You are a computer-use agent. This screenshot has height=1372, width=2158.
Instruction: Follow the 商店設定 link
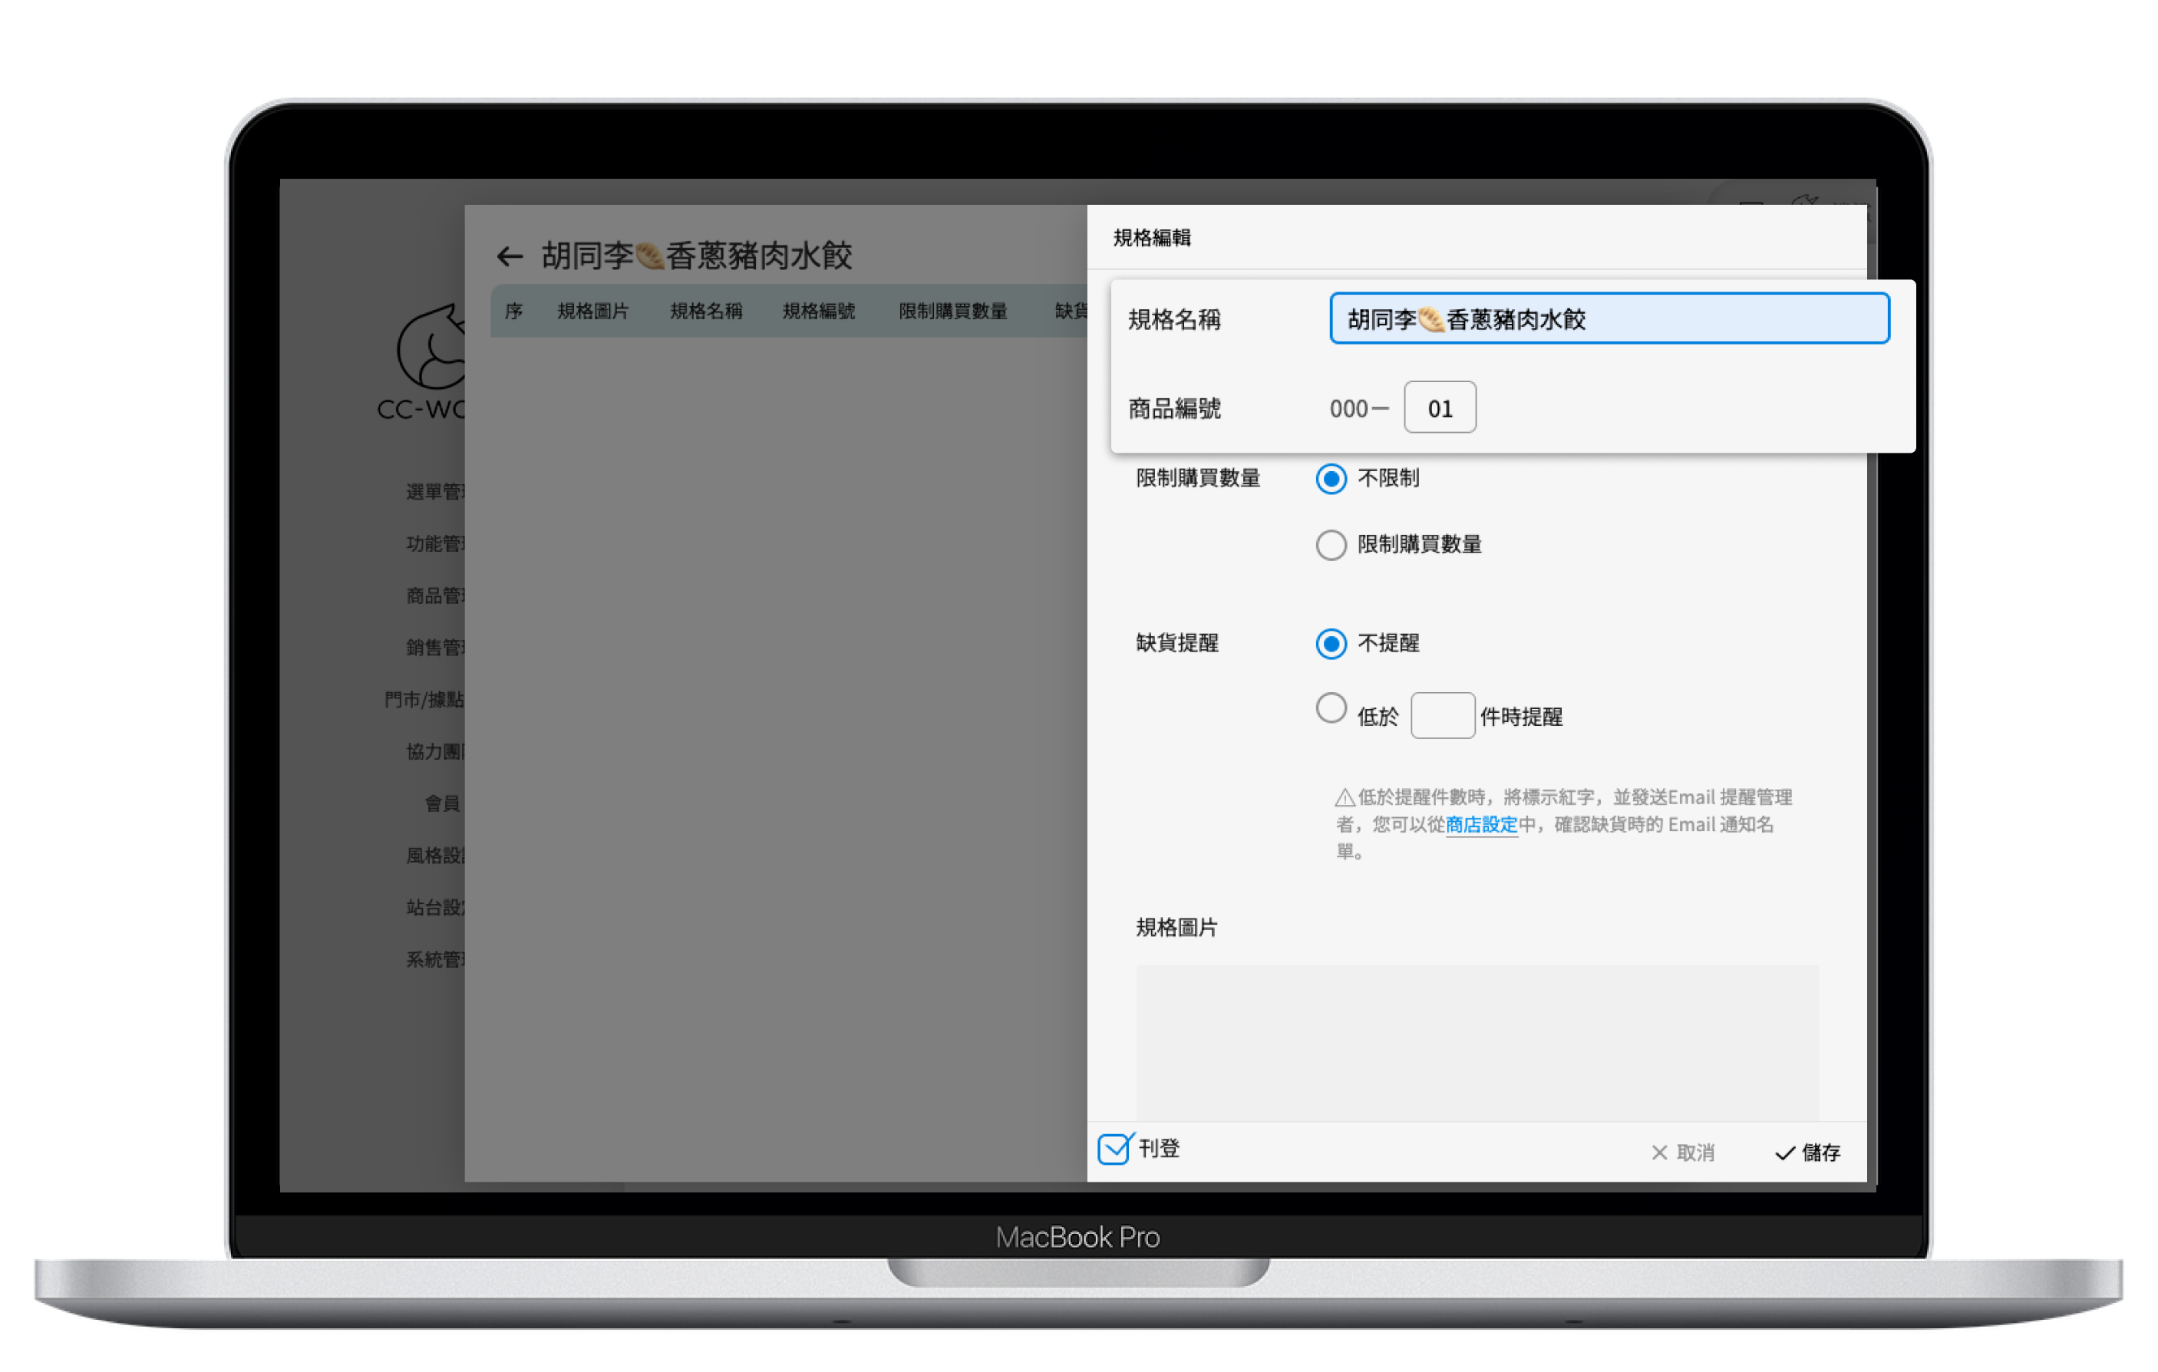(x=1480, y=824)
